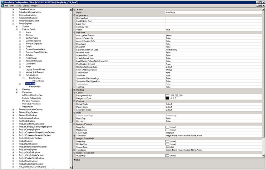266x170 pixels.
Task: Select the Current Owned Vehicle tree item
Action: [35, 49]
